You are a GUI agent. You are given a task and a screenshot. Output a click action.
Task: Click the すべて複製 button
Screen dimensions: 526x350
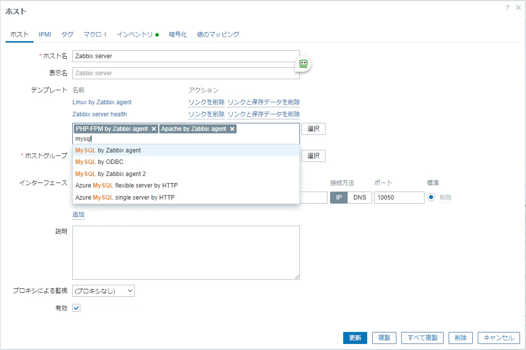click(x=423, y=338)
